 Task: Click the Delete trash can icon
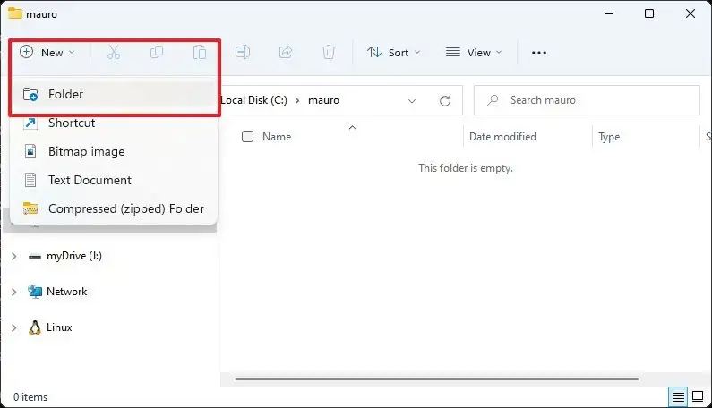pos(329,53)
